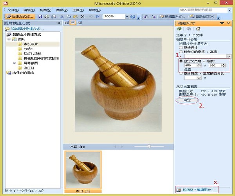Click the Home icon in task pane
This screenshot has width=235, height=196.
198,29
